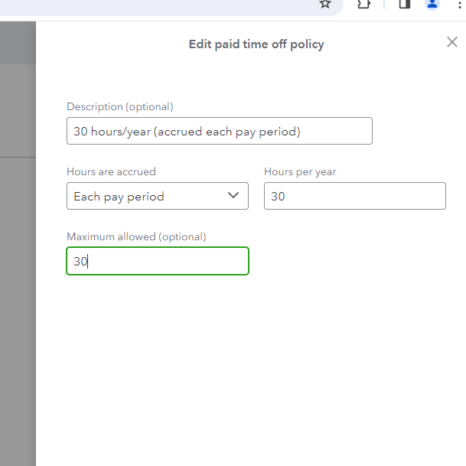Click the Edit paid time off policy heading
This screenshot has width=466, height=466.
point(256,44)
